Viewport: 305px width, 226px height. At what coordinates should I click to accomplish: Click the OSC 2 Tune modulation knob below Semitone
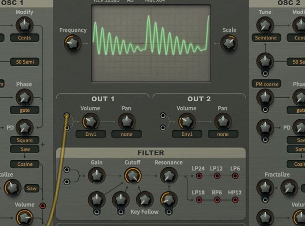click(265, 62)
